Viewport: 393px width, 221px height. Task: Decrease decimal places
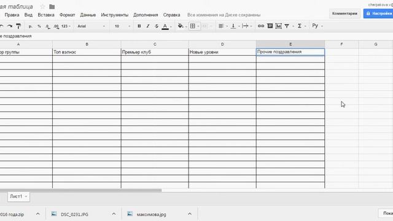pos(48,26)
